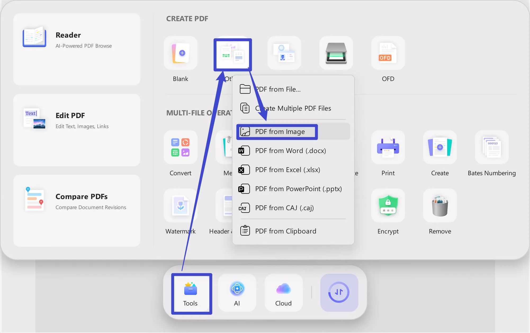Screen dimensions: 530x333
Task: Select PDF from Clipboard
Action: point(285,231)
